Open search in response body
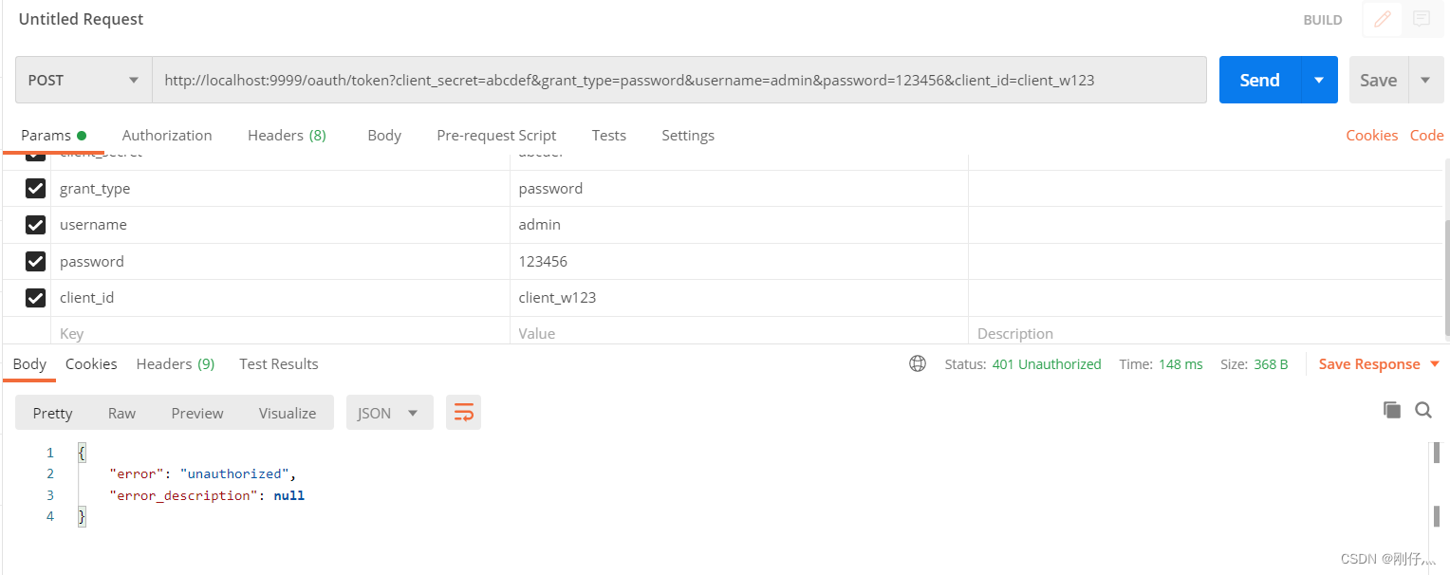 (x=1423, y=410)
